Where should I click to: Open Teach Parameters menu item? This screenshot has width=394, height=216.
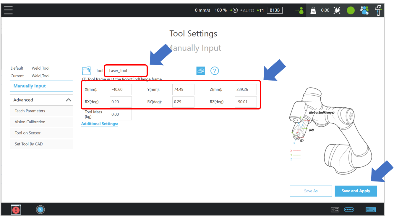30,111
